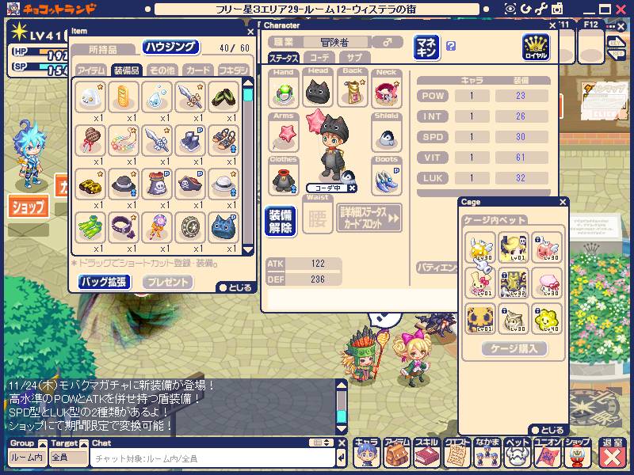This screenshot has height=475, width=634.
Task: Click the プレゼント button
Action: click(x=168, y=282)
